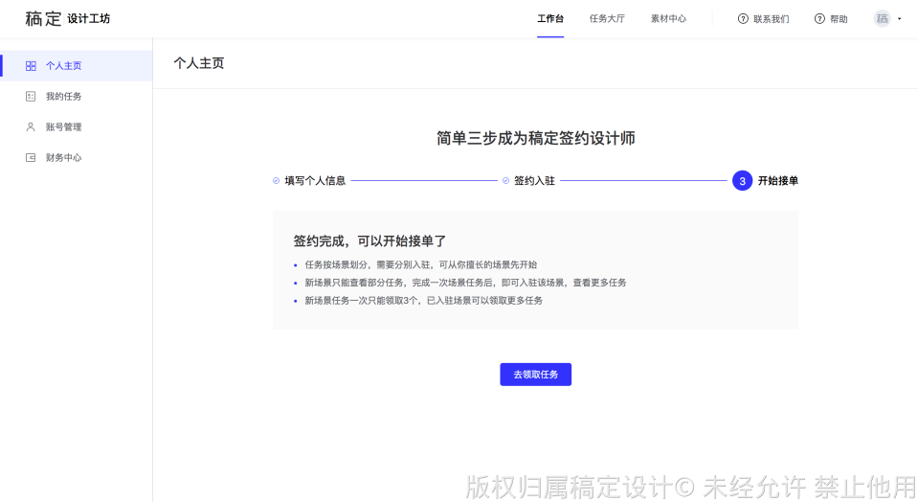Click the 稿定 设计工坊 logo

(67, 19)
